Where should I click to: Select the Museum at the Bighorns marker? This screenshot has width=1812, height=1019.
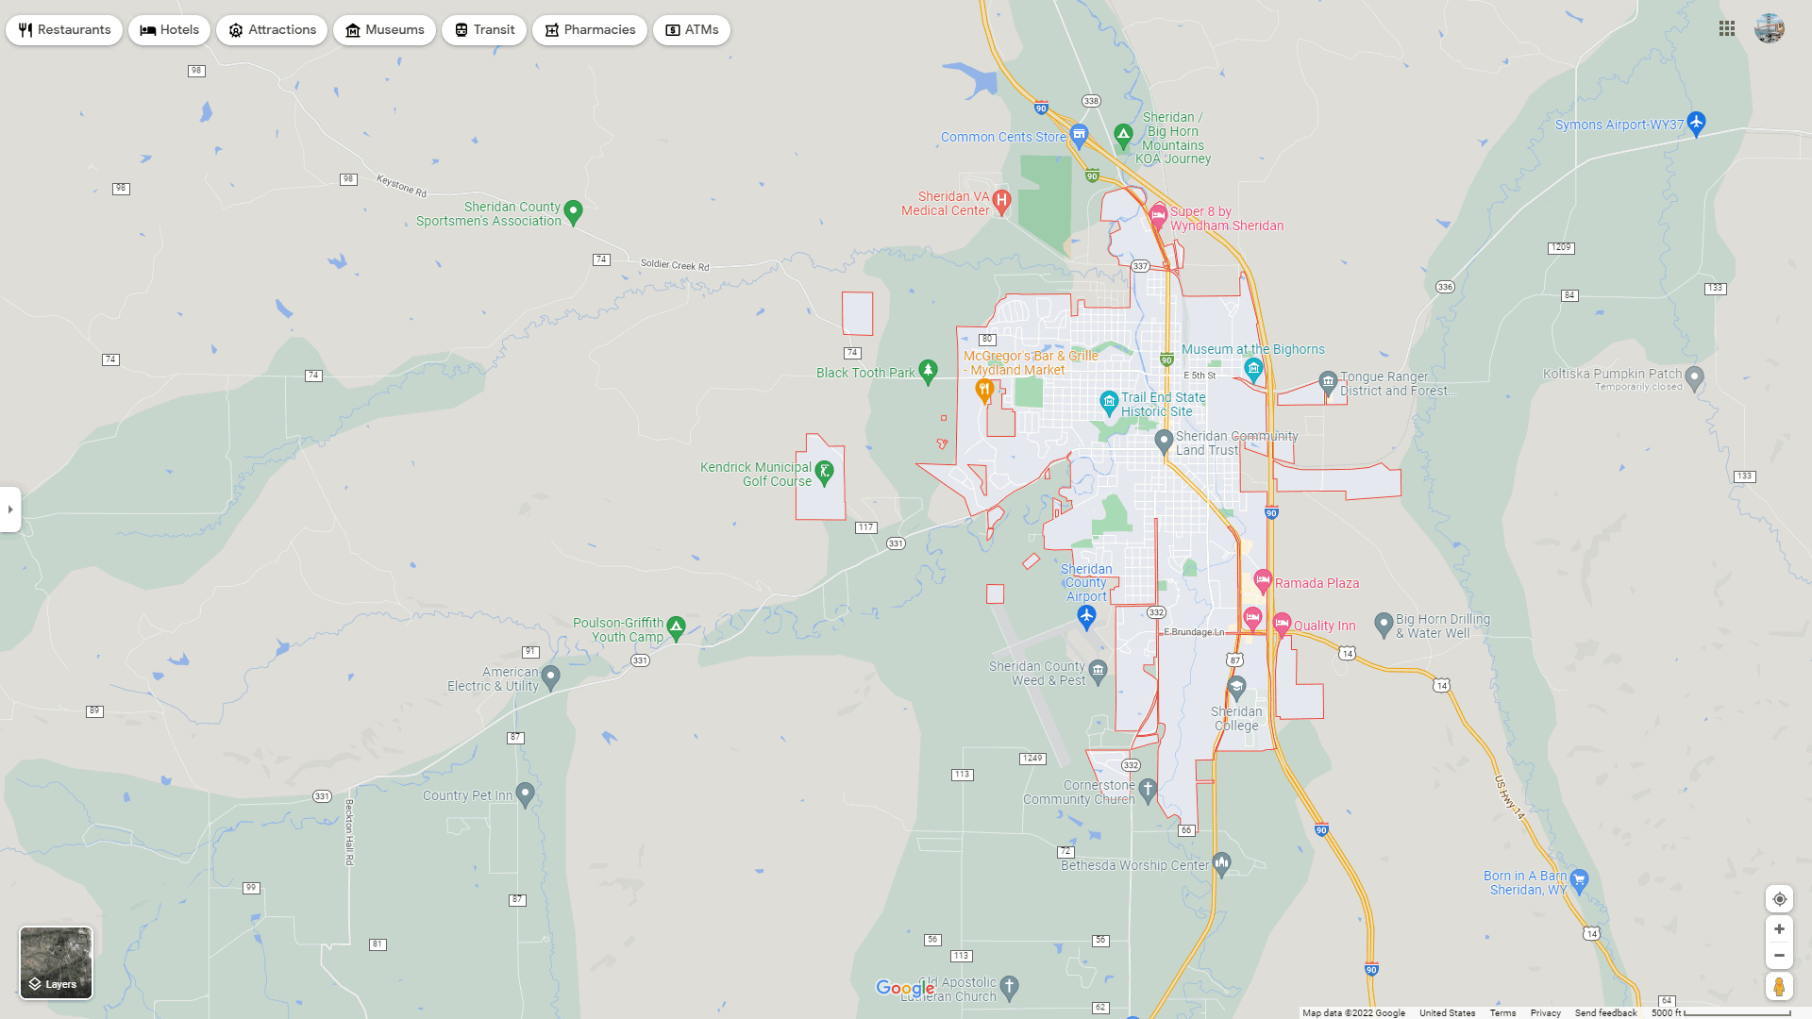coord(1253,369)
